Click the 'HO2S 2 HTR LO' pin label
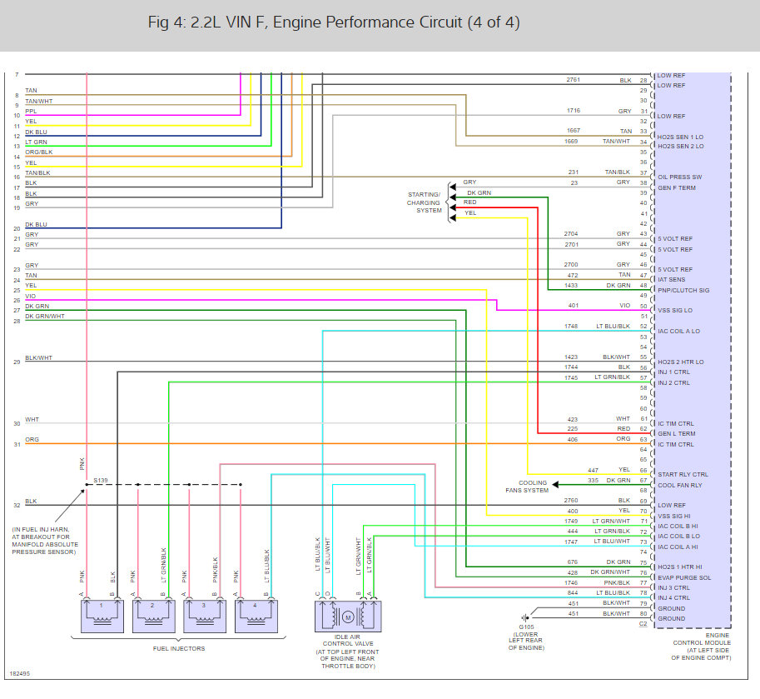 pyautogui.click(x=681, y=362)
